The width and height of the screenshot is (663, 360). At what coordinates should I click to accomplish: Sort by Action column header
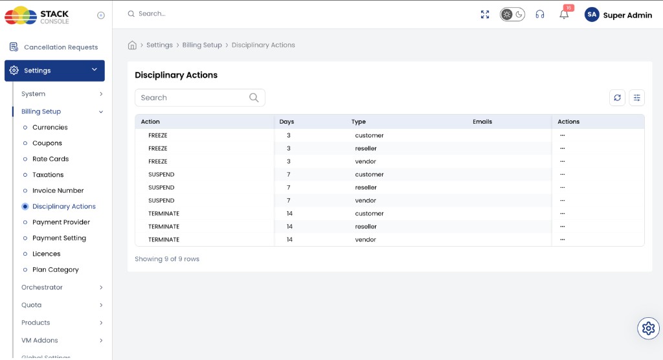[150, 122]
